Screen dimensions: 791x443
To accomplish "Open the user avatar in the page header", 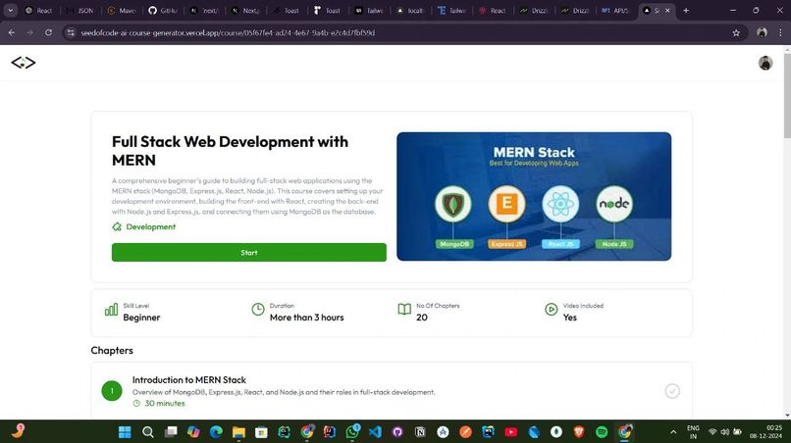I will (x=765, y=63).
